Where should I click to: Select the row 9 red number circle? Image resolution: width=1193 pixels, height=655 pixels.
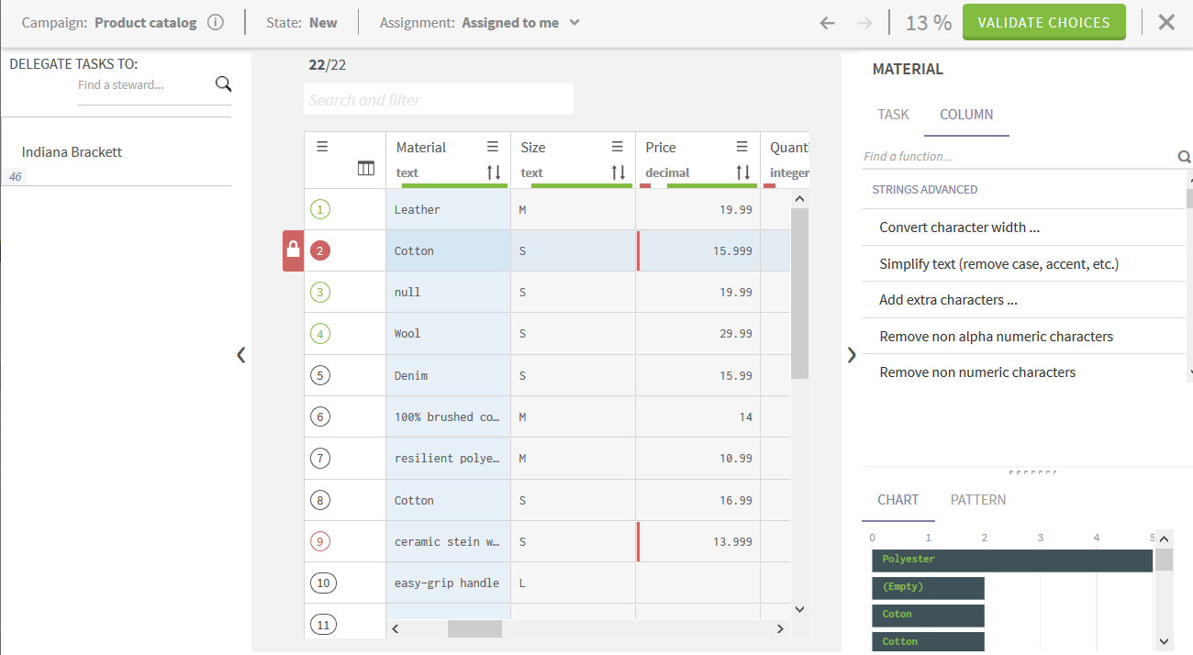[320, 541]
